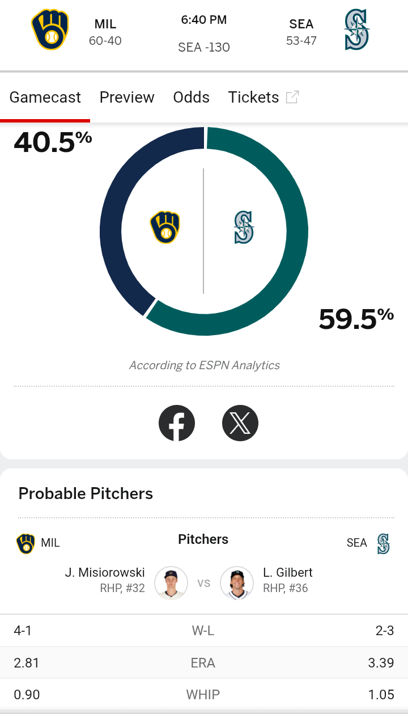Image resolution: width=408 pixels, height=714 pixels.
Task: Open J. Misiorowski's headshot
Action: point(171,582)
